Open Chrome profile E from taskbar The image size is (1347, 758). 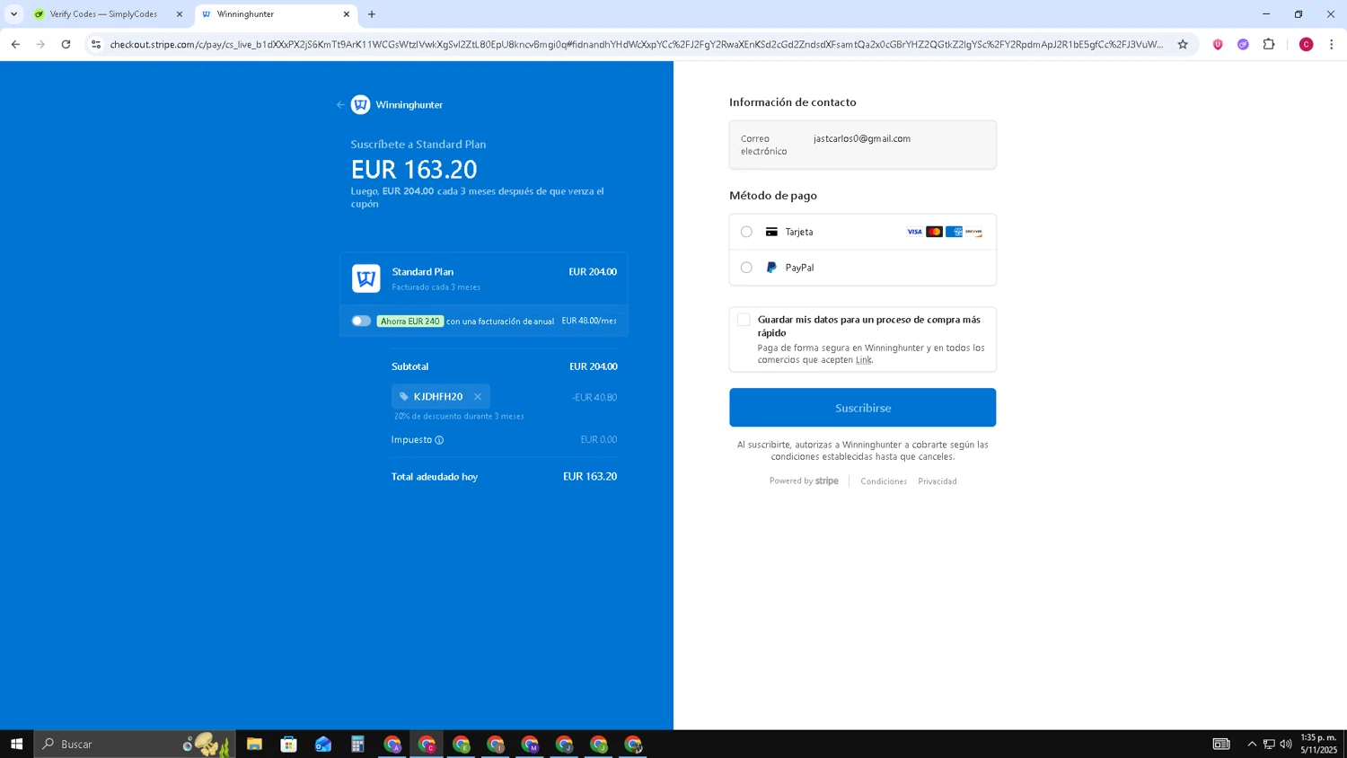pos(461,744)
